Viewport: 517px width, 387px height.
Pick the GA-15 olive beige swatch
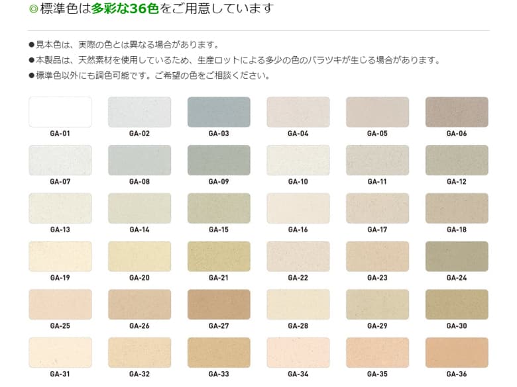point(219,208)
